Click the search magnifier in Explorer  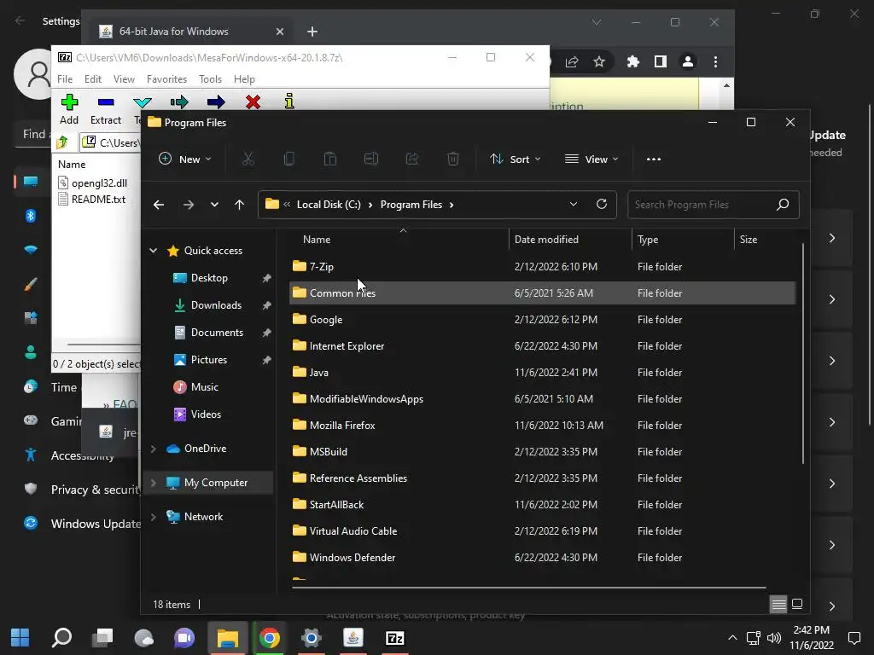point(783,205)
